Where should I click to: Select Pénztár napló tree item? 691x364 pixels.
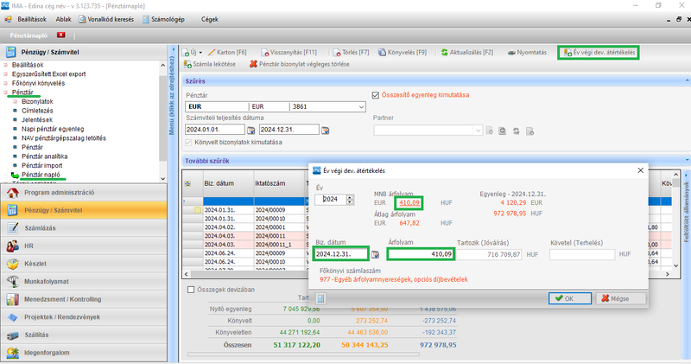tap(41, 175)
